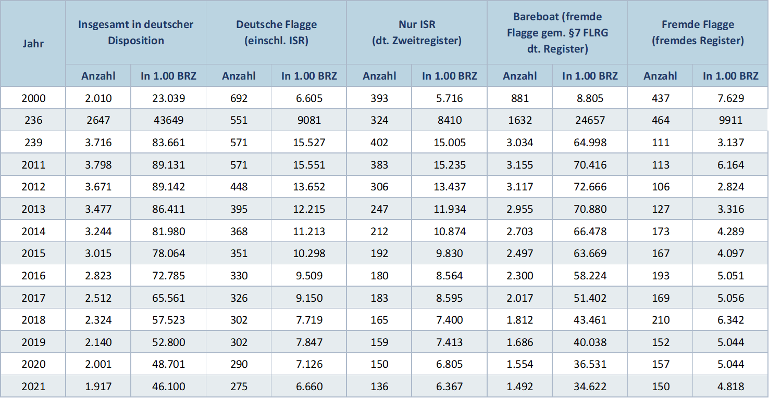Select the value "275" in the 2021 row

pyautogui.click(x=239, y=387)
